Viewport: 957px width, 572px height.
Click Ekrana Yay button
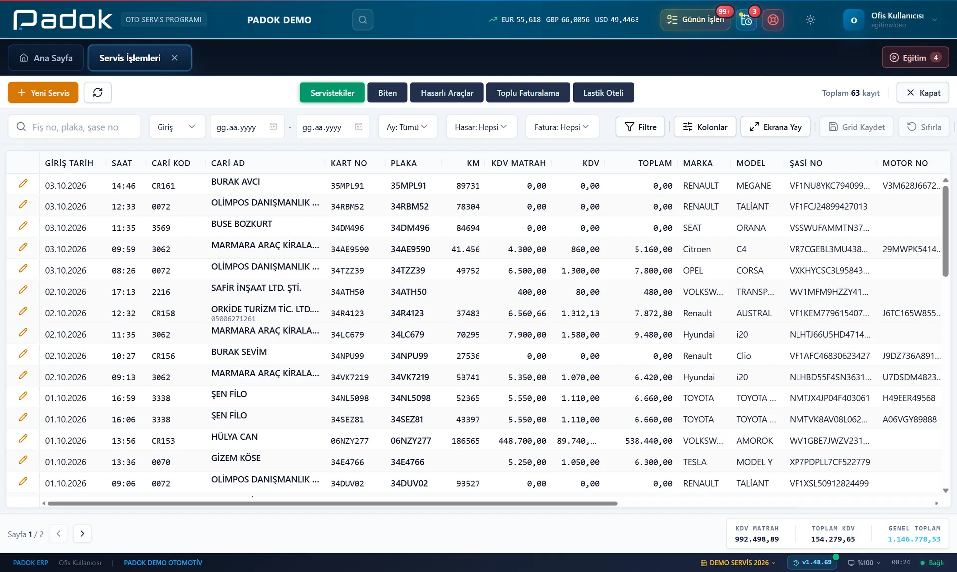pos(776,127)
